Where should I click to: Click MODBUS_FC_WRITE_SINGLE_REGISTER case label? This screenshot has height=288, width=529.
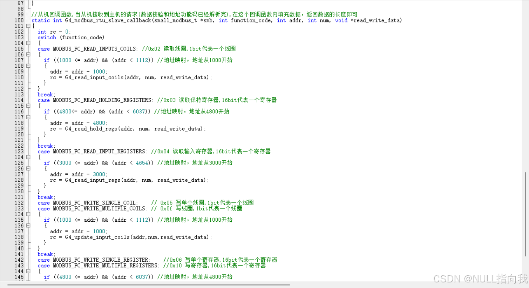(101, 260)
